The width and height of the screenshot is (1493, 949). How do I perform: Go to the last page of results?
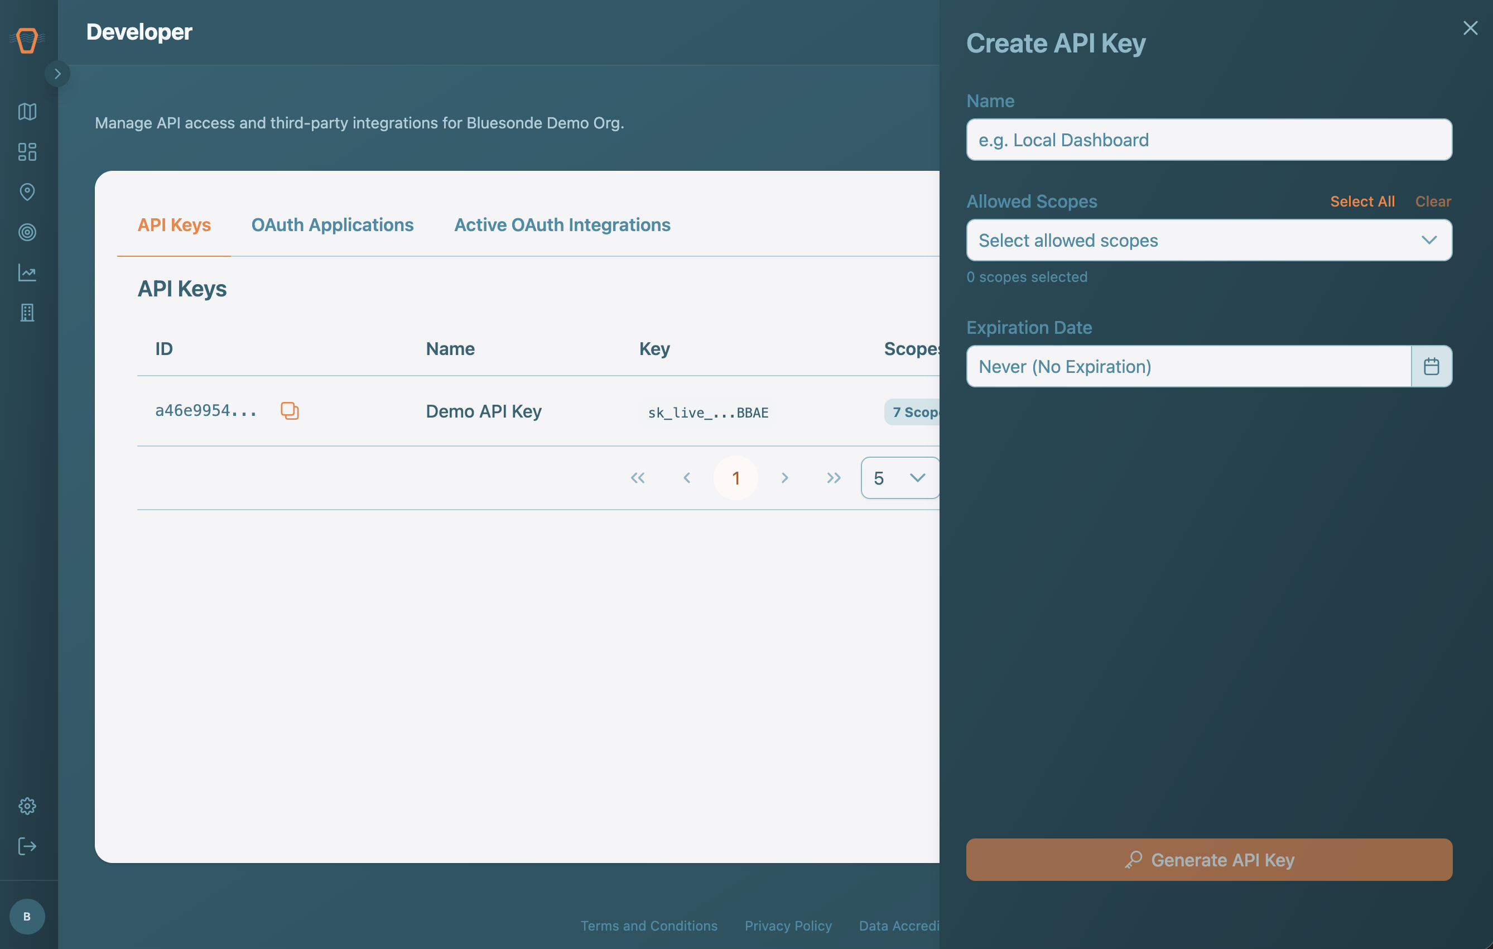pos(834,478)
